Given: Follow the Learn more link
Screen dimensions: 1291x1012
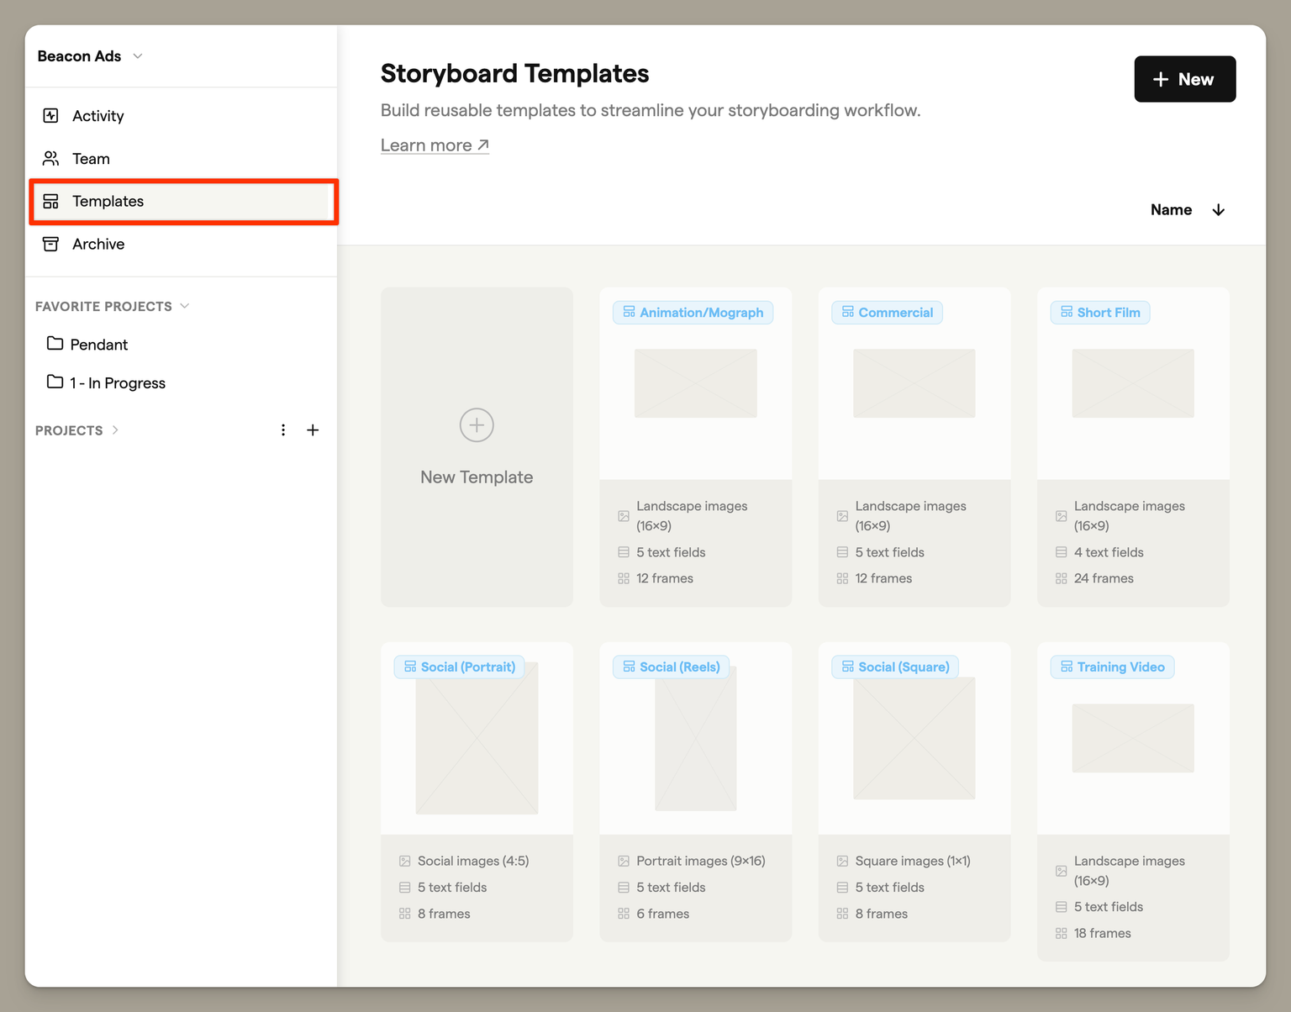Looking at the screenshot, I should coord(435,145).
